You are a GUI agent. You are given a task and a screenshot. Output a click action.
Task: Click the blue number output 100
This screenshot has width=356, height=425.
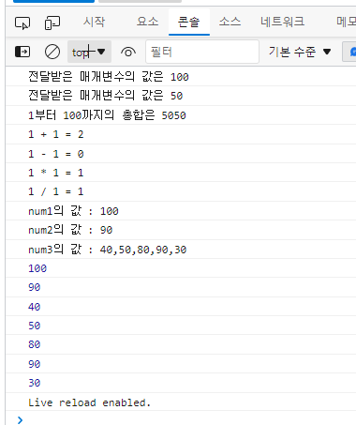37,268
